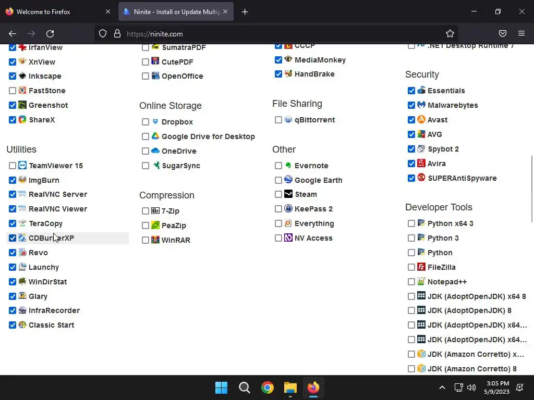The width and height of the screenshot is (534, 400).
Task: Click the TeamViewer 15 app icon
Action: click(x=22, y=166)
